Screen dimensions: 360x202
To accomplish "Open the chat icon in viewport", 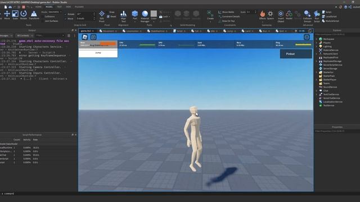I will 93,37.
